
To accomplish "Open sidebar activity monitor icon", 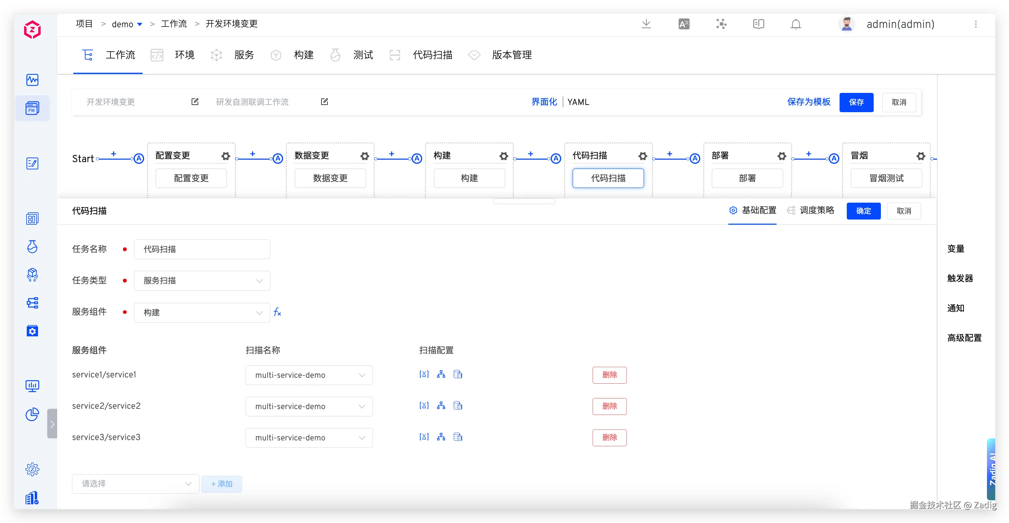I will tap(32, 80).
